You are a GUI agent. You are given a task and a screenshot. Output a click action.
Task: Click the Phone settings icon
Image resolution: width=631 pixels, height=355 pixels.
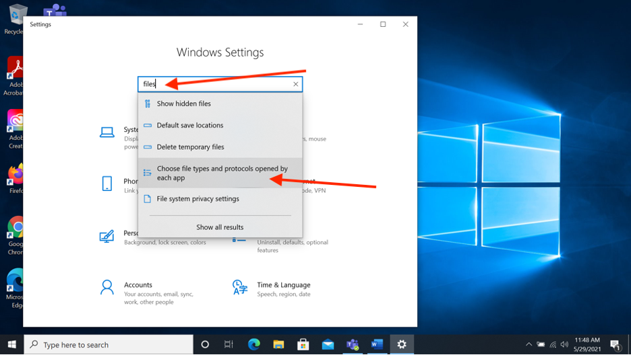pyautogui.click(x=107, y=184)
